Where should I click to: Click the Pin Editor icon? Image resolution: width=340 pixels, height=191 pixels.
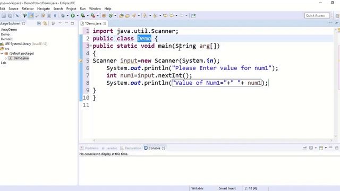pos(193,15)
